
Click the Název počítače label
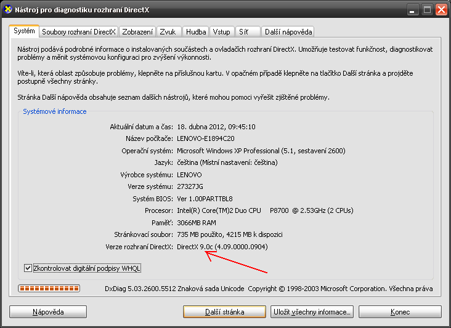[150, 138]
